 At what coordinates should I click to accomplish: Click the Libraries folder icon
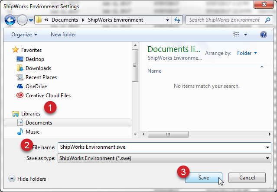coord(16,114)
